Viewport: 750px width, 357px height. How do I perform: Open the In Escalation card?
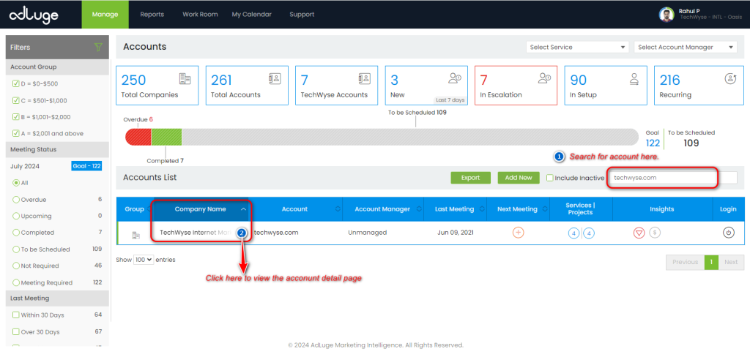[x=514, y=86]
